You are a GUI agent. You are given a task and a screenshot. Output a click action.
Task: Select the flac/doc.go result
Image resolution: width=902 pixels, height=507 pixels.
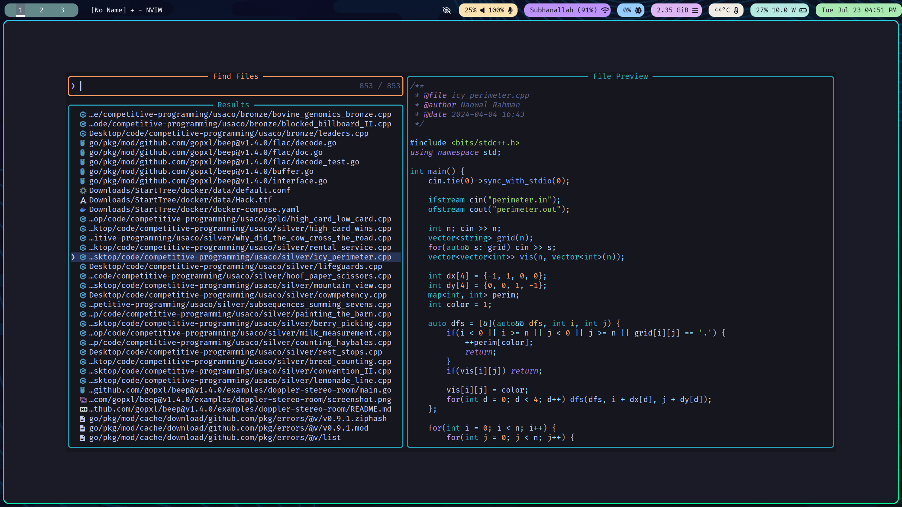(235, 152)
